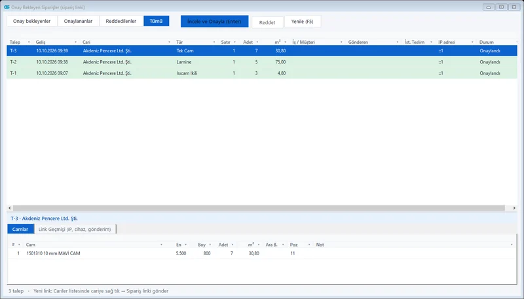Open the En column filter dropdown
524x299 pixels.
click(x=186, y=245)
